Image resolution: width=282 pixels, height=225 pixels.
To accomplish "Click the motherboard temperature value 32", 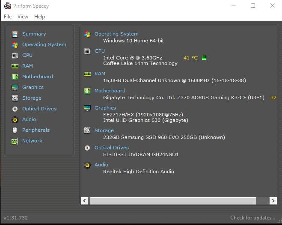I will click(273, 98).
